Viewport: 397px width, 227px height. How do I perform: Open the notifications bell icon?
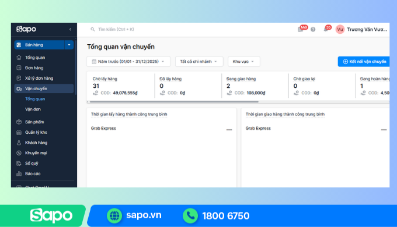tap(326, 30)
